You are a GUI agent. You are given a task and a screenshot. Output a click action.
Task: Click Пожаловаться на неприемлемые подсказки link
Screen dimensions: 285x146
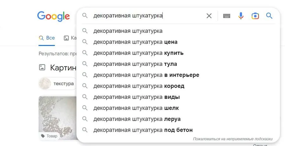coord(232,139)
